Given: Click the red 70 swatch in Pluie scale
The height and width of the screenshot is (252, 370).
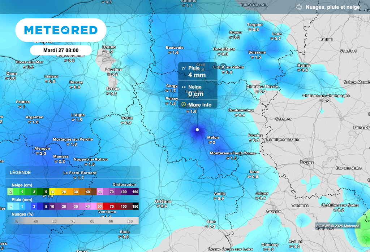Looking at the screenshot, I should coord(112,207).
